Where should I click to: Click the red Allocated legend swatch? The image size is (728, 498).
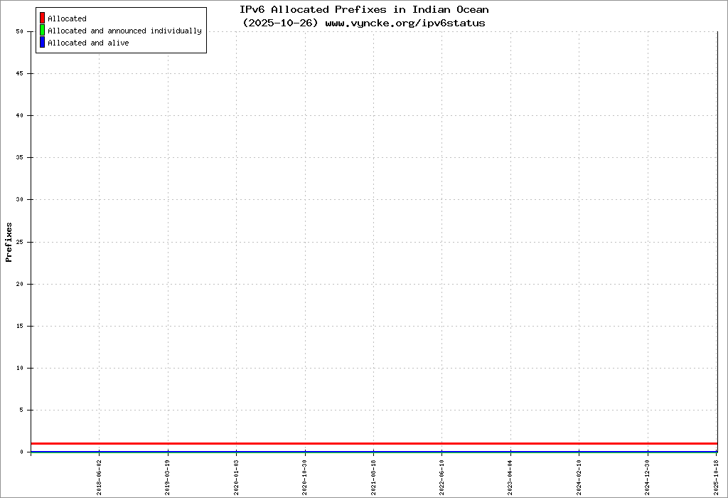pyautogui.click(x=42, y=18)
